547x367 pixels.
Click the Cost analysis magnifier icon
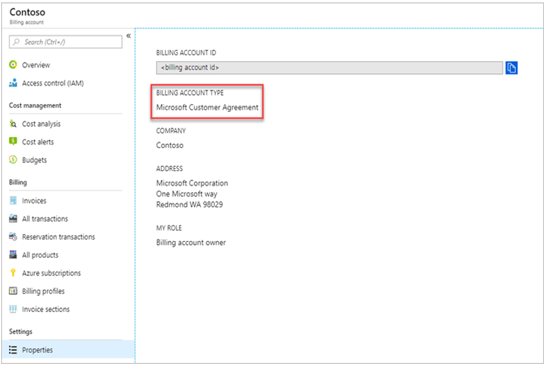[13, 124]
